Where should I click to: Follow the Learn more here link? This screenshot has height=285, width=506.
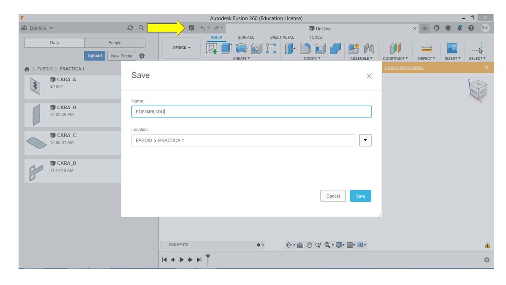pos(404,67)
